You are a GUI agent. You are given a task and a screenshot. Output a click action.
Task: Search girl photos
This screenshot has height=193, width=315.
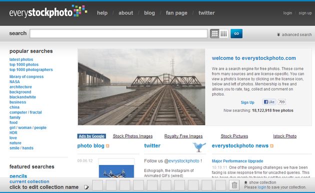point(12,127)
